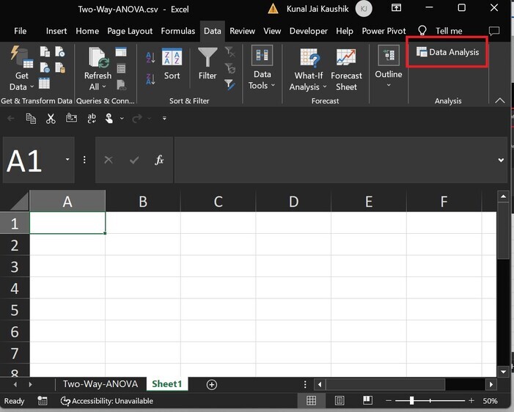
Task: Click the copy icon in quick access toolbar
Action: click(x=31, y=118)
